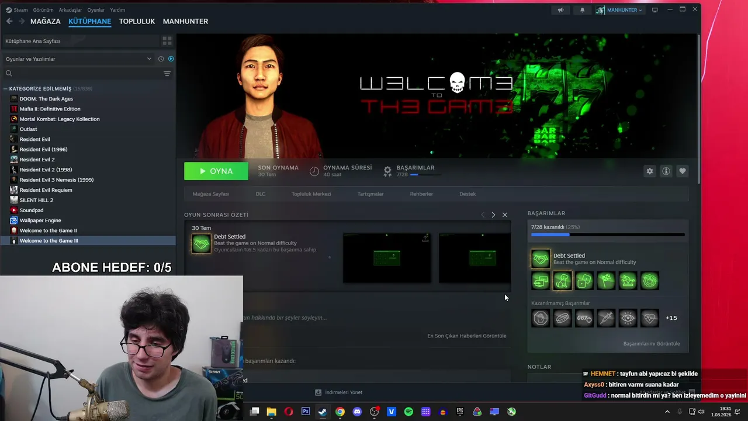748x421 pixels.
Task: Open Spotify from the taskbar
Action: [x=408, y=412]
